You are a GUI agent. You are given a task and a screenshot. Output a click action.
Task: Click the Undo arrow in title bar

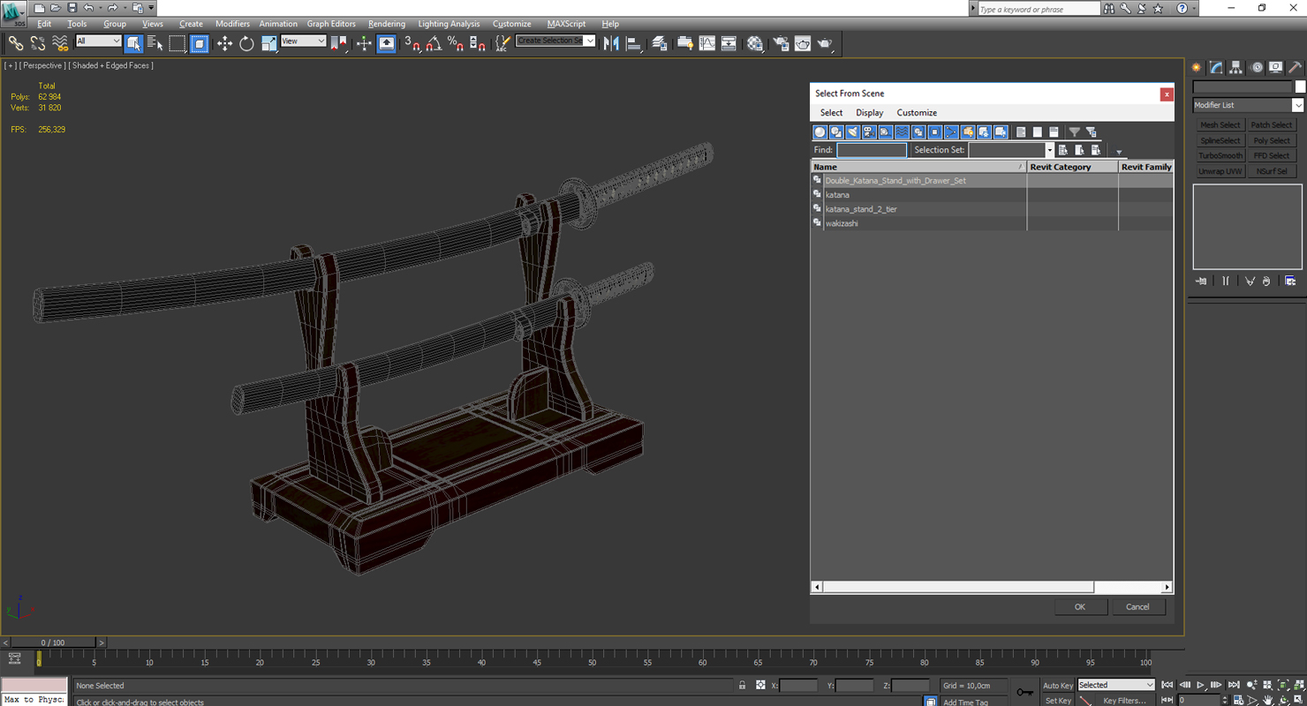point(88,8)
